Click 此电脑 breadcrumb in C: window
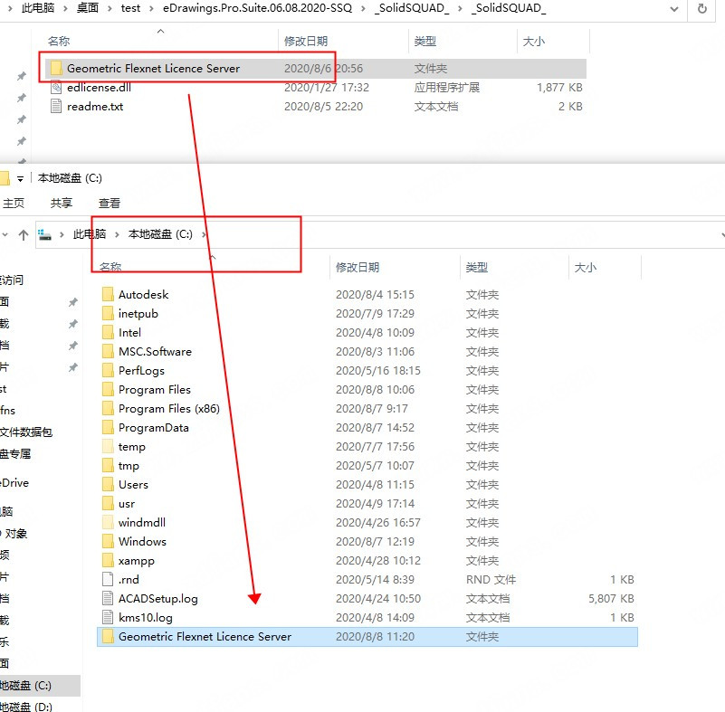The height and width of the screenshot is (712, 725). pyautogui.click(x=90, y=234)
